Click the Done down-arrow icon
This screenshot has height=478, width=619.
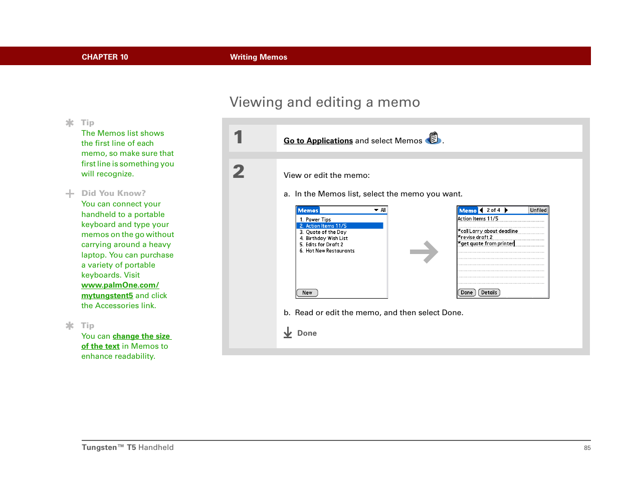(288, 333)
